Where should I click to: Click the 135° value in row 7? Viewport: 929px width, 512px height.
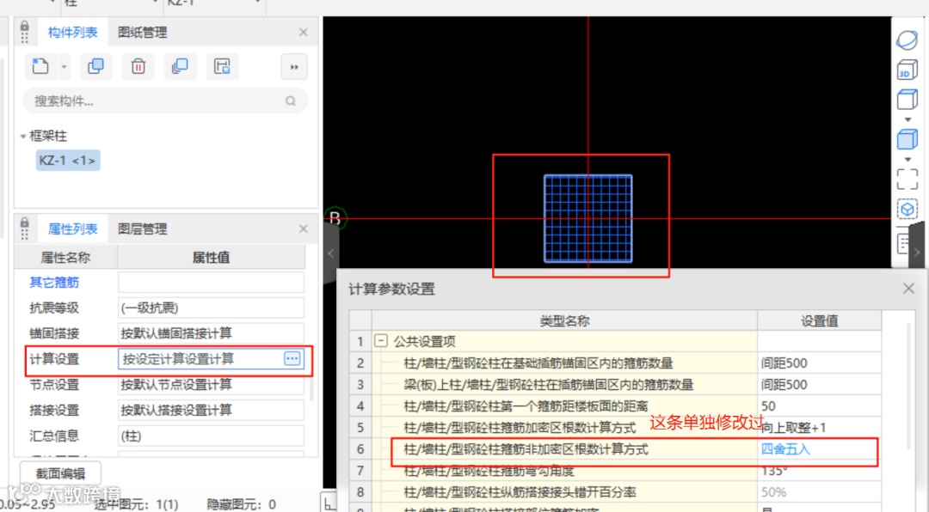[820, 471]
